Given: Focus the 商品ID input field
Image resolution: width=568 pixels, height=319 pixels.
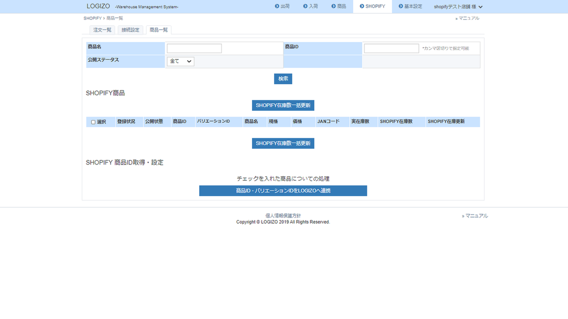Looking at the screenshot, I should point(391,48).
